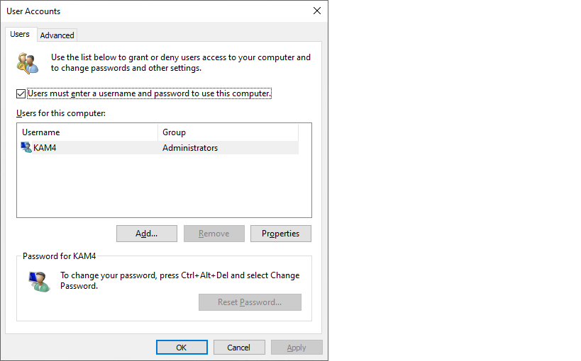The width and height of the screenshot is (581, 361).
Task: Click the users-and-keys icon beside the description
Action: tap(28, 63)
